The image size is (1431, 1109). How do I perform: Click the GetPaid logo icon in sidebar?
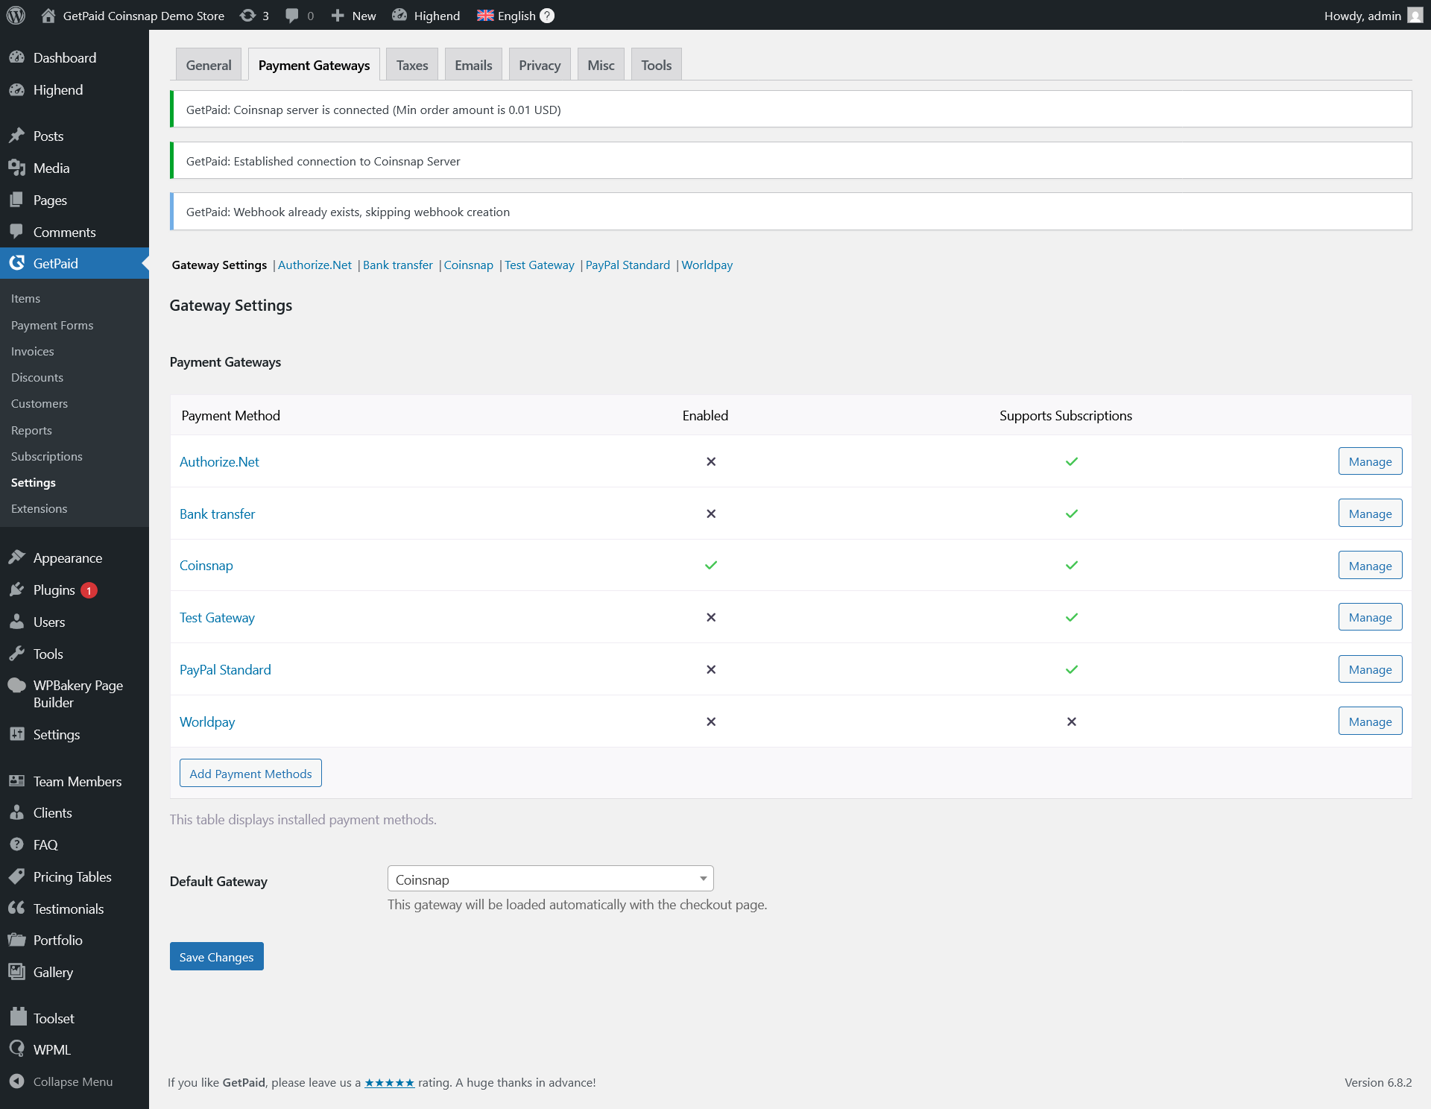[16, 263]
